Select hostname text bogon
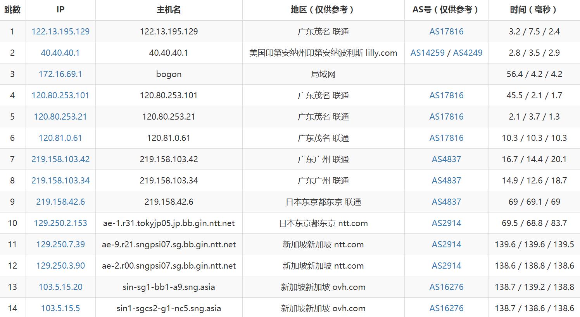 click(x=169, y=74)
